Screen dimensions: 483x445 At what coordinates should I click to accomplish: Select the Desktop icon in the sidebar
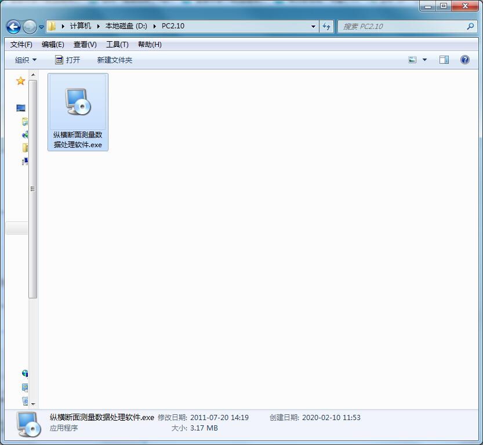[x=21, y=108]
